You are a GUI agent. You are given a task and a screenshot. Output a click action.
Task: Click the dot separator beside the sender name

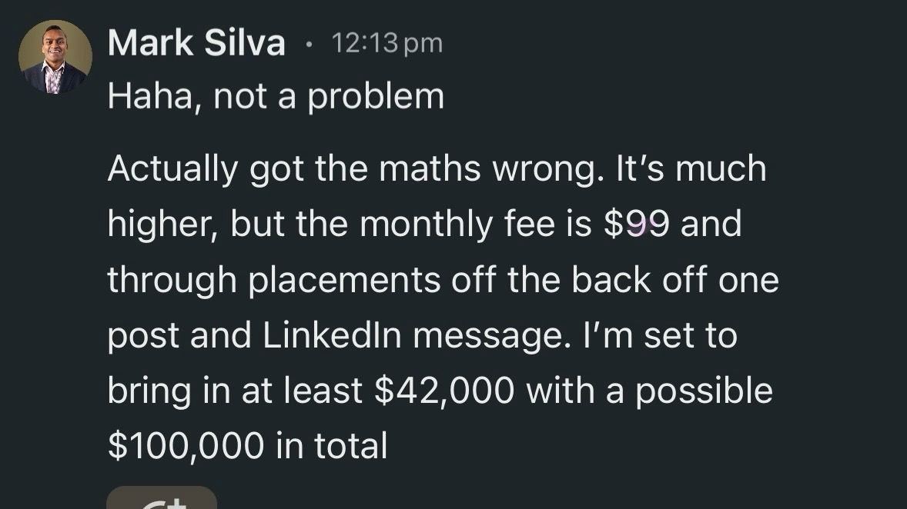(x=309, y=44)
